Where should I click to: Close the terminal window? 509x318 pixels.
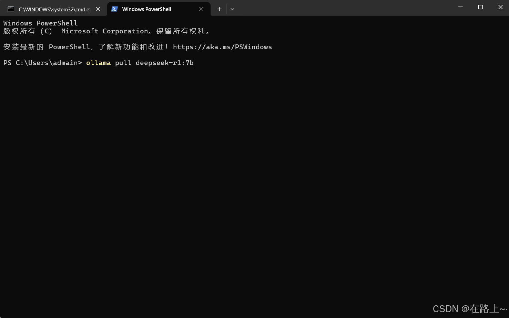pyautogui.click(x=500, y=7)
